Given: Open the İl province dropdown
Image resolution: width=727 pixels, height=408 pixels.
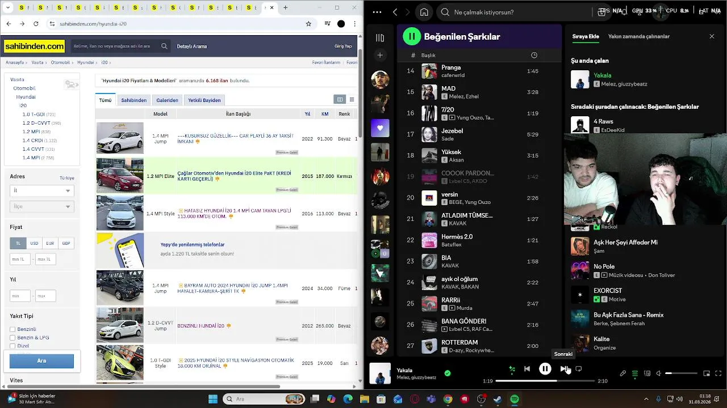Looking at the screenshot, I should tap(41, 191).
